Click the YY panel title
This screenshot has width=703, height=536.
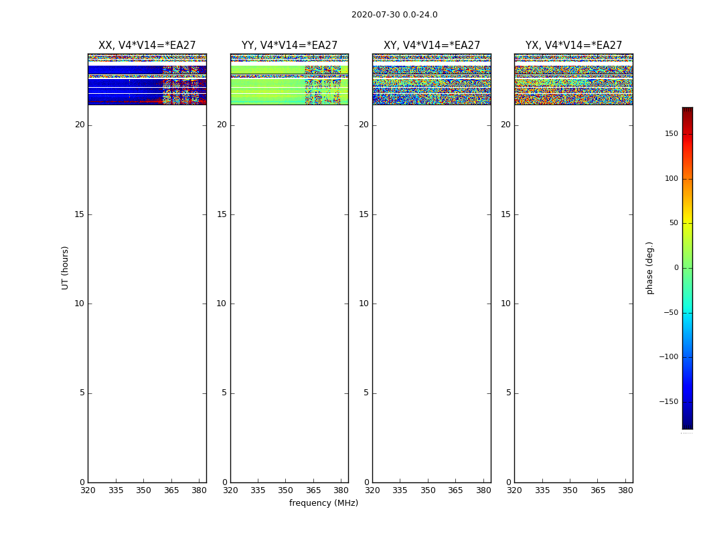[x=289, y=46]
